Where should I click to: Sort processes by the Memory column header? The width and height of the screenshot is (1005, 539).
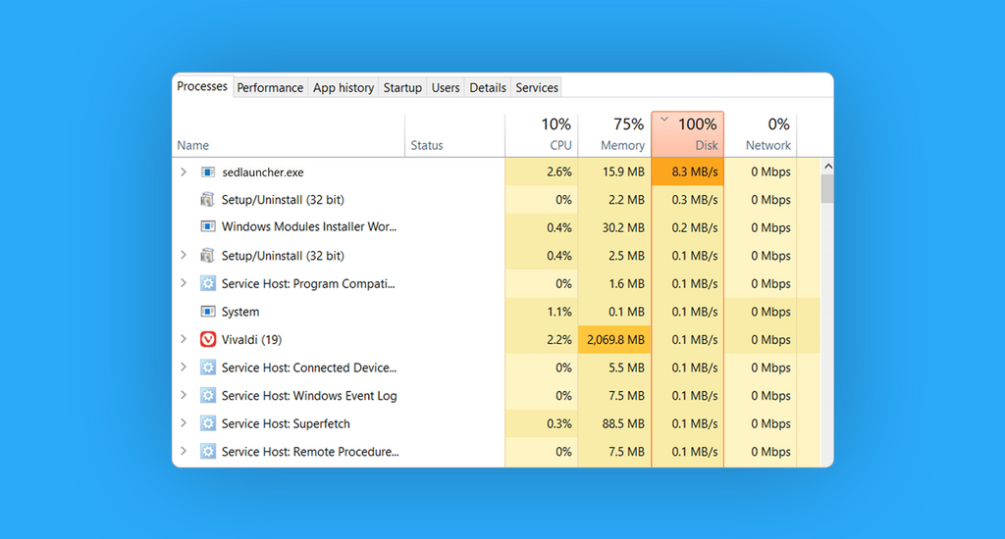point(614,134)
